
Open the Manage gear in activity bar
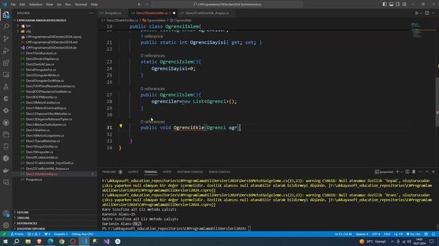click(x=6, y=225)
